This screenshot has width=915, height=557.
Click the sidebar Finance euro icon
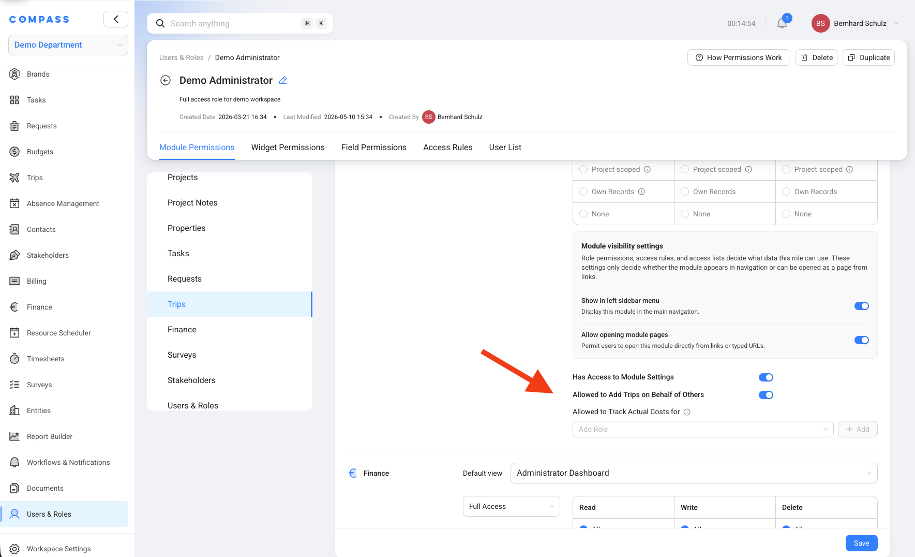[x=14, y=307]
